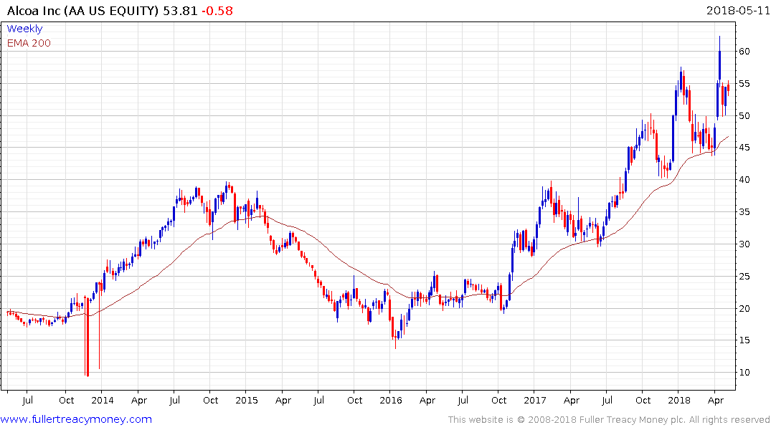Click the EMA 200 legend label
This screenshot has height=430, width=771.
coord(29,43)
